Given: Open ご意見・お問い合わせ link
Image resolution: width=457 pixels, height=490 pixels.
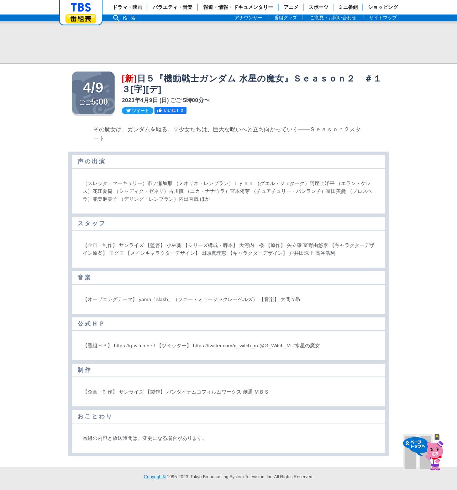Looking at the screenshot, I should point(333,18).
